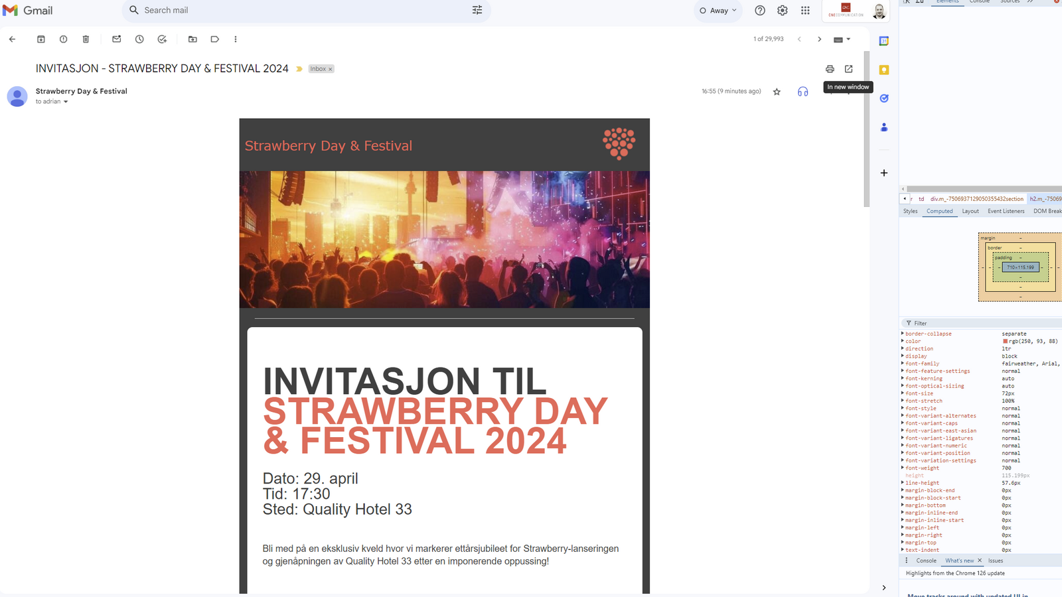The image size is (1062, 597).
Task: Switch to the Styles tab in DevTools
Action: (x=910, y=211)
